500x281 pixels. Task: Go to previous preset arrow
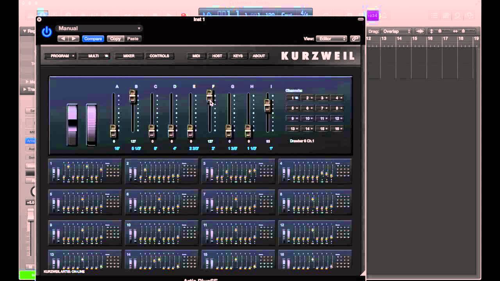pos(63,39)
